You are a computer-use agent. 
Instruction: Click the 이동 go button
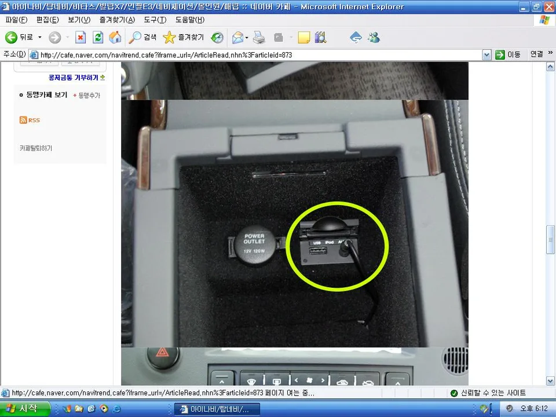pyautogui.click(x=508, y=54)
